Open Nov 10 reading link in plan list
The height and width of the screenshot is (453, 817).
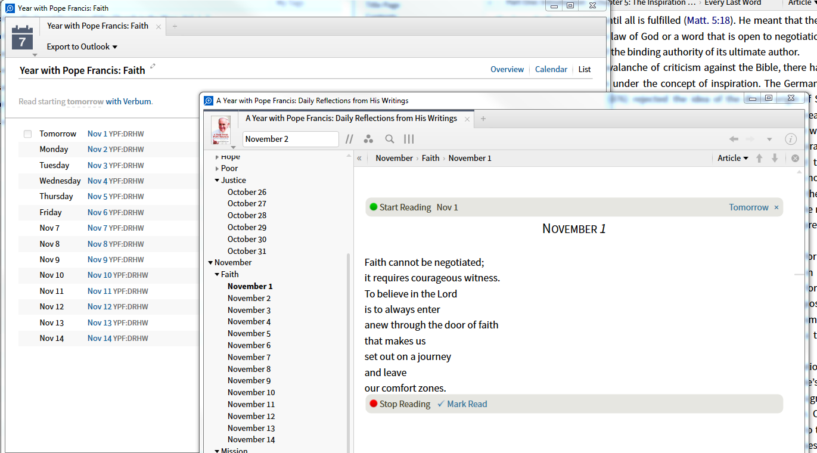point(100,275)
